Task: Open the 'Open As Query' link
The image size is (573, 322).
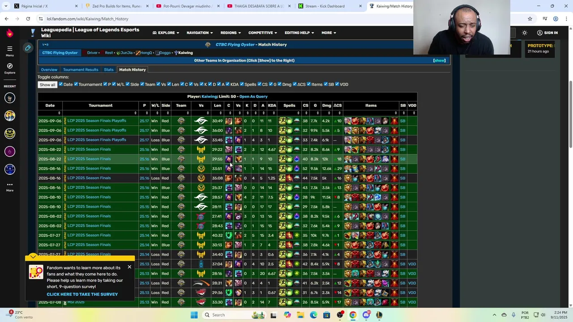Action: tap(253, 97)
